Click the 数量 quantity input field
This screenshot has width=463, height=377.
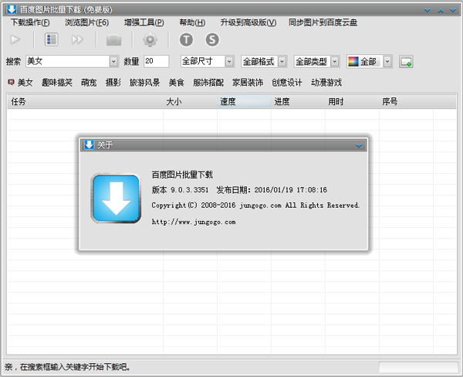coord(156,62)
